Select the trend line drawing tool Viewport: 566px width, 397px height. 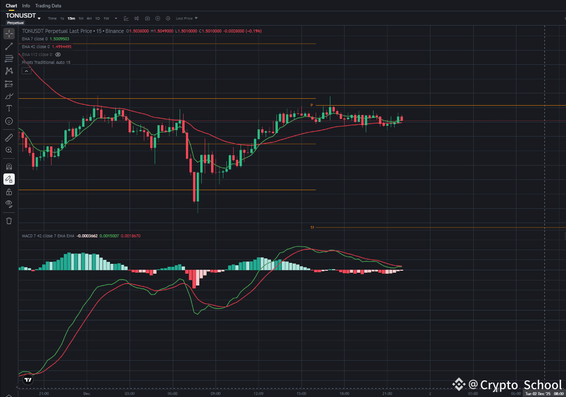(8, 46)
